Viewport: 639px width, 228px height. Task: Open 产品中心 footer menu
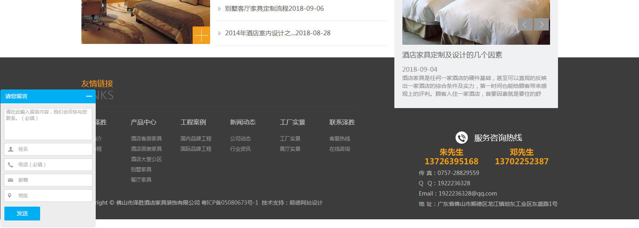coord(143,122)
